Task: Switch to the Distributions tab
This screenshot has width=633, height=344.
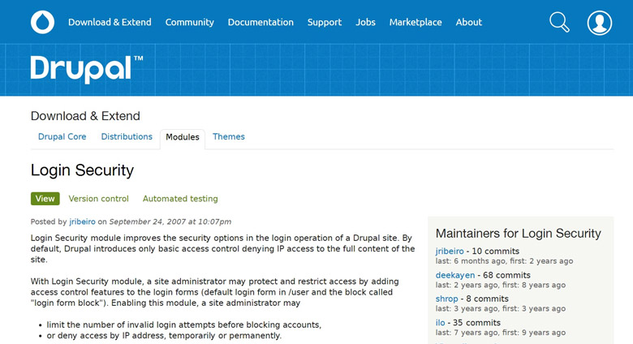Action: pos(127,137)
